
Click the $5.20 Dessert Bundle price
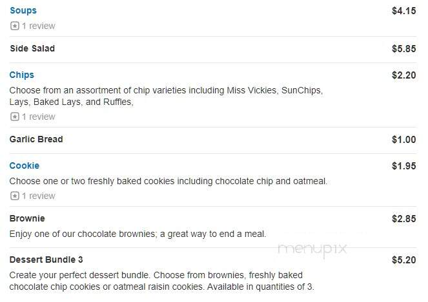point(404,260)
